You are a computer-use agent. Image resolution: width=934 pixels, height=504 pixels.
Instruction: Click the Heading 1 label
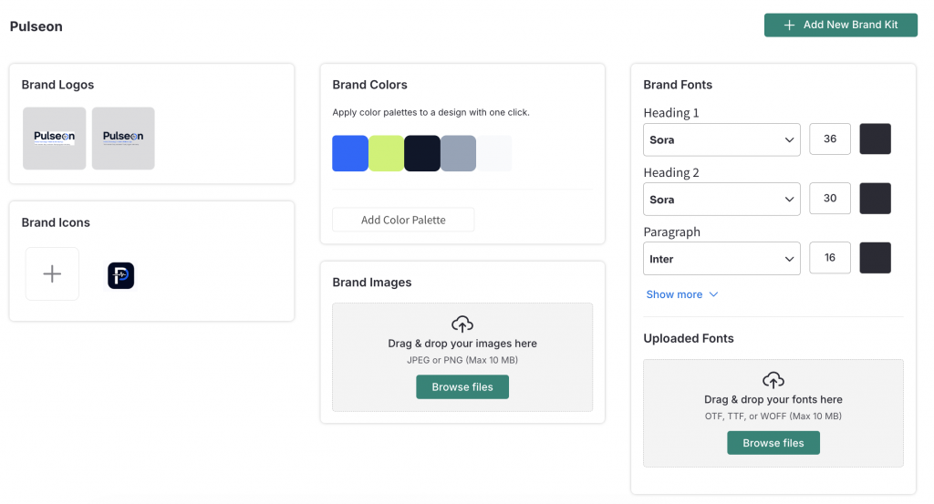671,112
